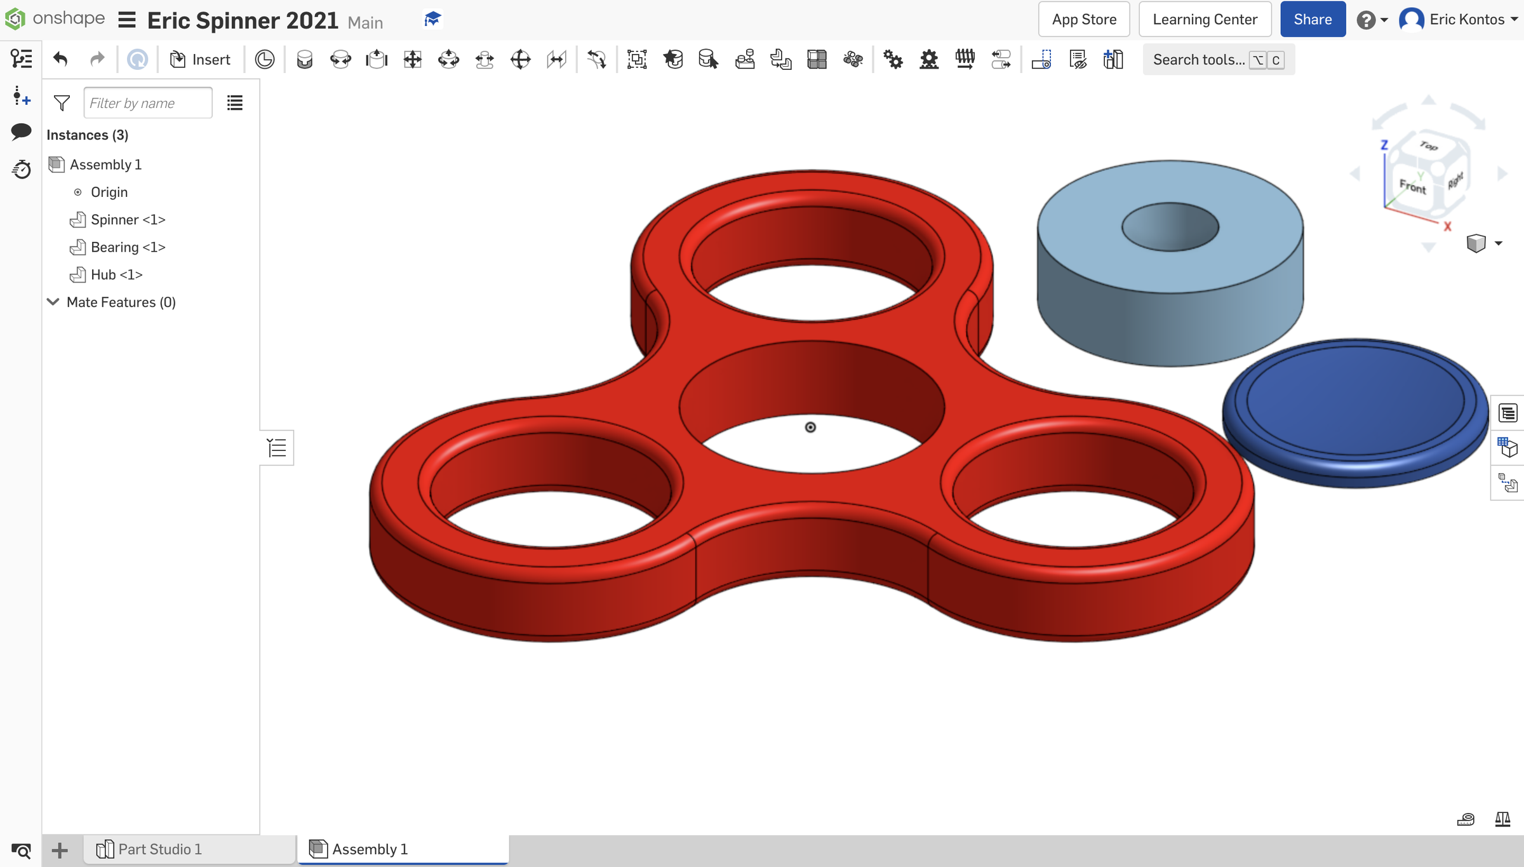Select the Rack and pinion relation tool

pos(929,59)
